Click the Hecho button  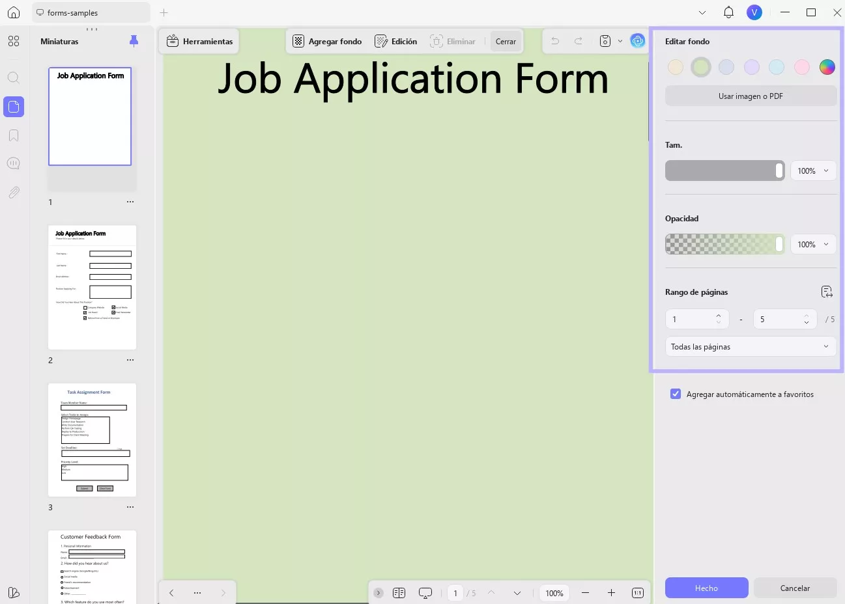(x=706, y=588)
